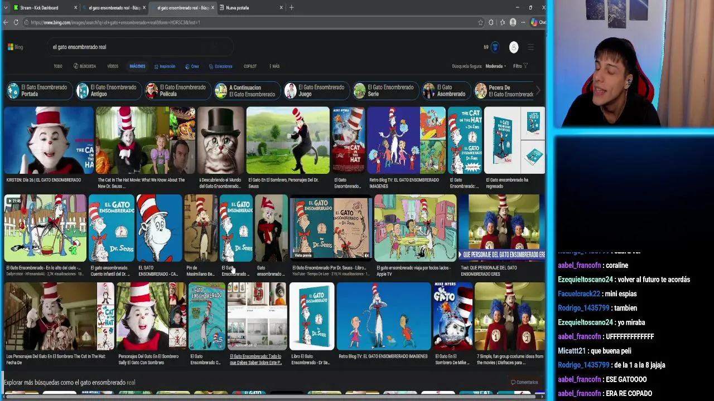This screenshot has width=714, height=401.
Task: Reload the page with the refresh icon
Action: point(16,22)
